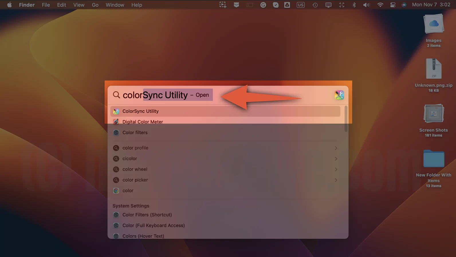Open the Edit menu
The image size is (456, 257).
click(x=61, y=5)
